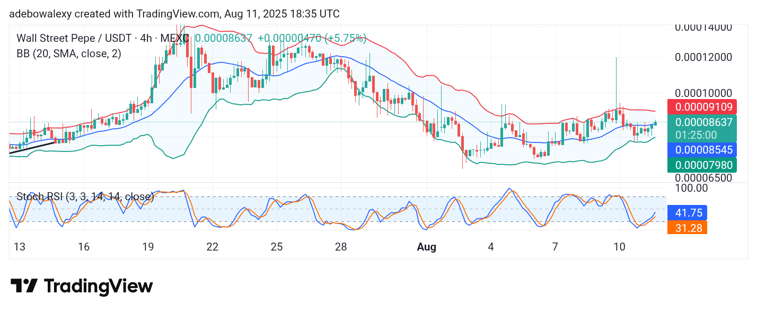The image size is (757, 313).
Task: Click the 28 date label on time axis
Action: click(x=341, y=247)
